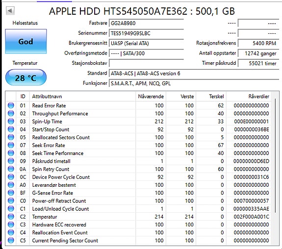Click raw value 002F000A001C
Image resolution: width=282 pixels, height=249 pixels.
coord(251,217)
